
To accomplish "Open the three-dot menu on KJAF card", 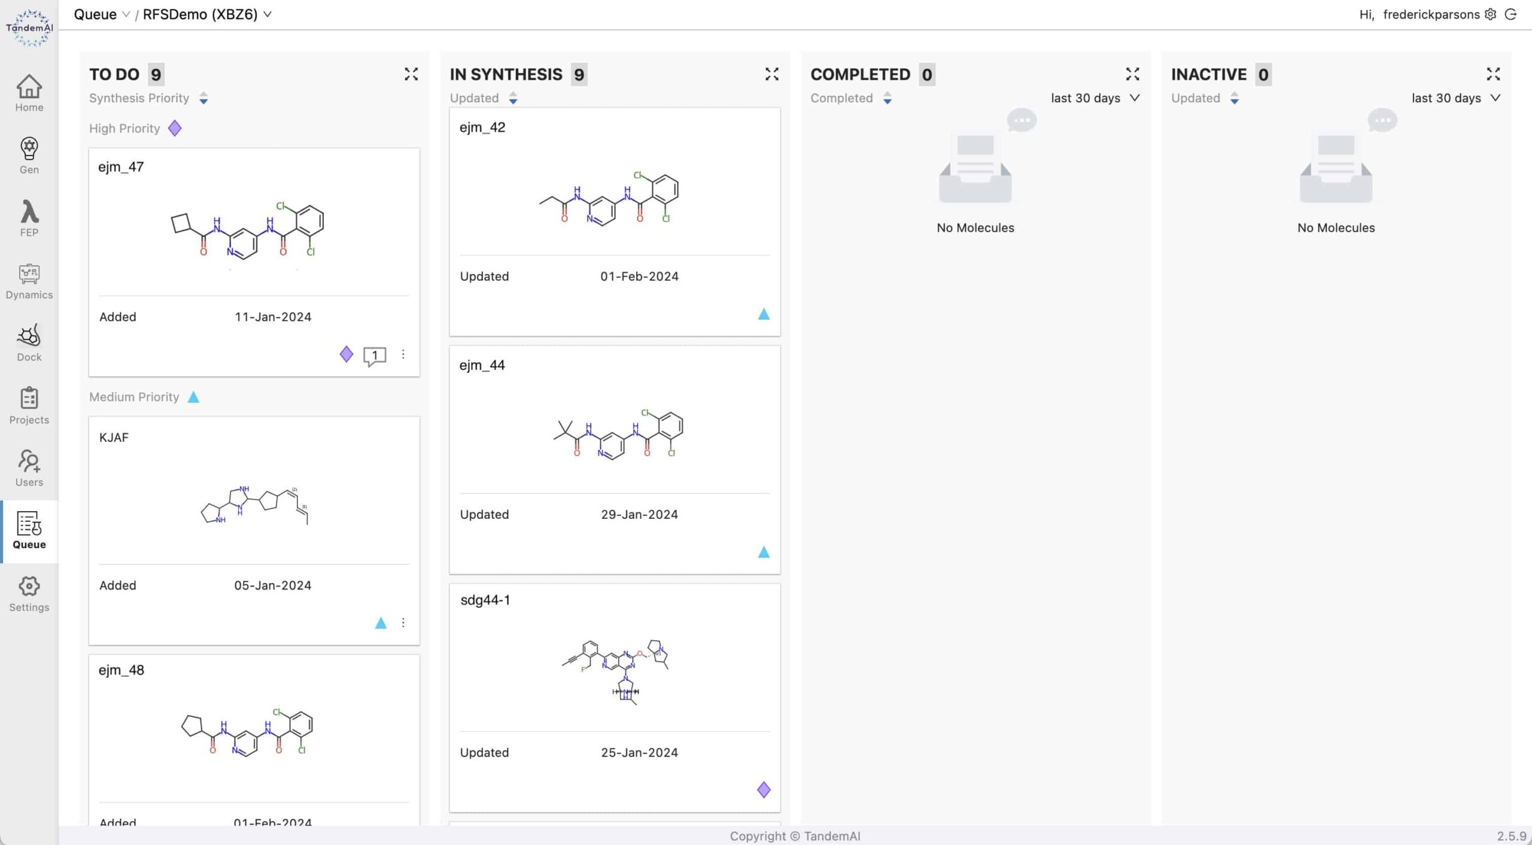I will coord(403,623).
